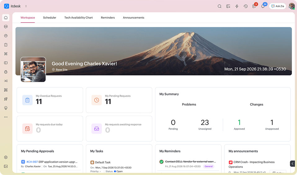The image size is (297, 175).
Task: Click the Contact DELL Vendor reminder text
Action: (x=191, y=162)
